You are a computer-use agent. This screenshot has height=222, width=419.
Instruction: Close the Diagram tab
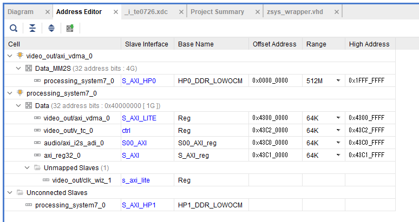click(47, 12)
